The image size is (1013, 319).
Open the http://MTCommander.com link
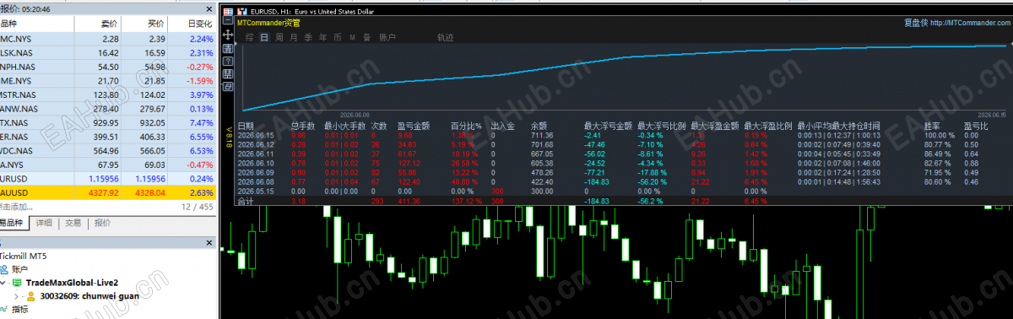(x=969, y=24)
